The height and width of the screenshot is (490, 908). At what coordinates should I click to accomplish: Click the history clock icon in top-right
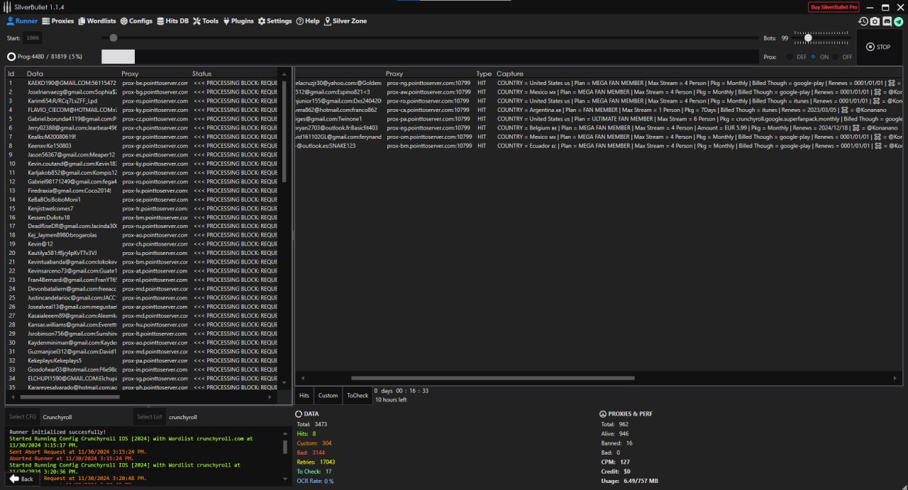click(863, 21)
